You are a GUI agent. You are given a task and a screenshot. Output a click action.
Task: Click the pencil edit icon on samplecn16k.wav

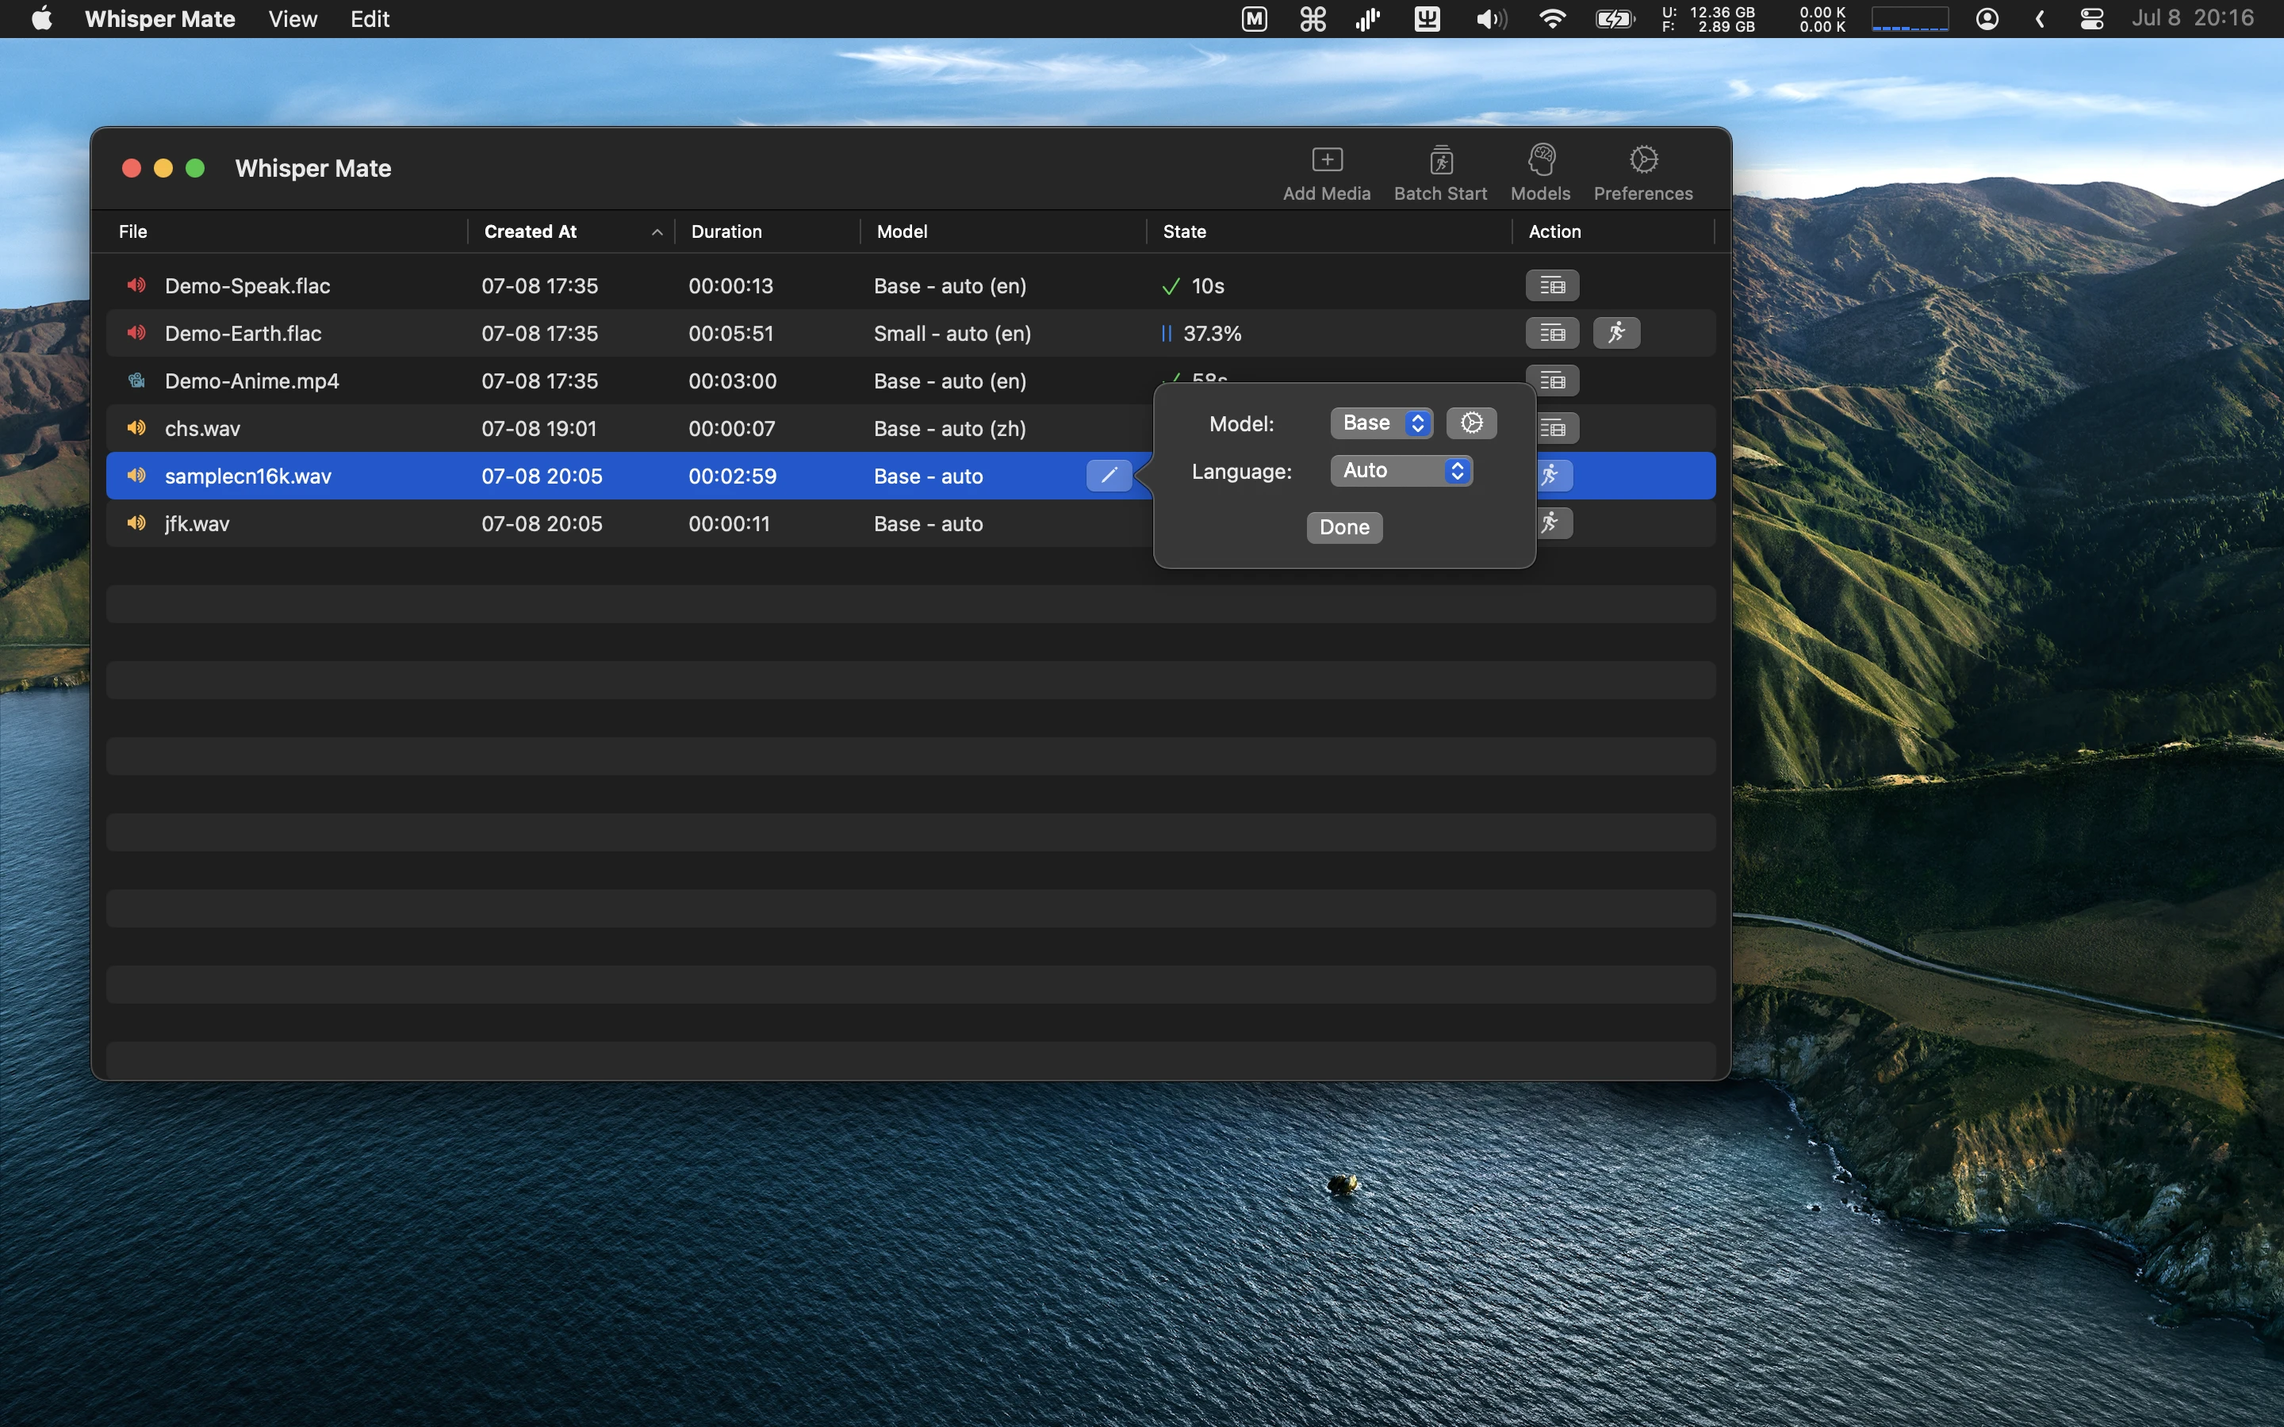point(1109,476)
